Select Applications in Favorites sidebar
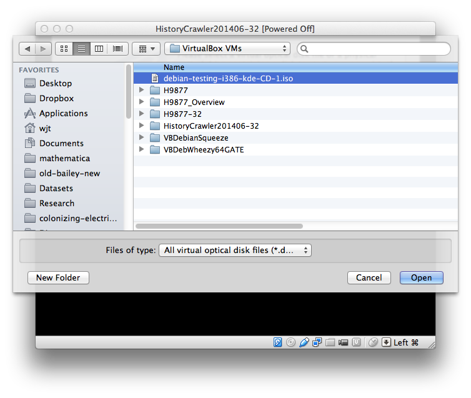This screenshot has width=471, height=398. coord(63,113)
